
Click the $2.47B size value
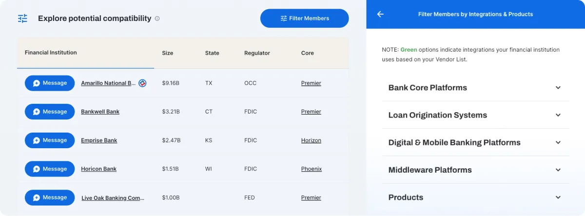coord(171,140)
